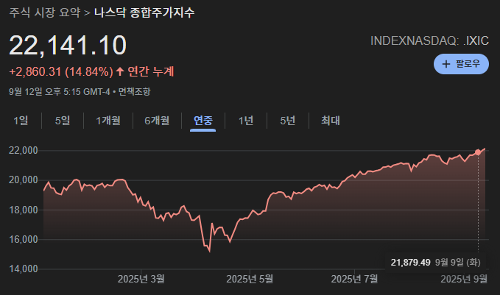The width and height of the screenshot is (500, 295).
Task: Show the 1개월 chart view
Action: [108, 121]
